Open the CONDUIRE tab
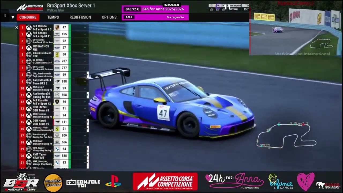This screenshot has width=343, height=193. [28, 17]
